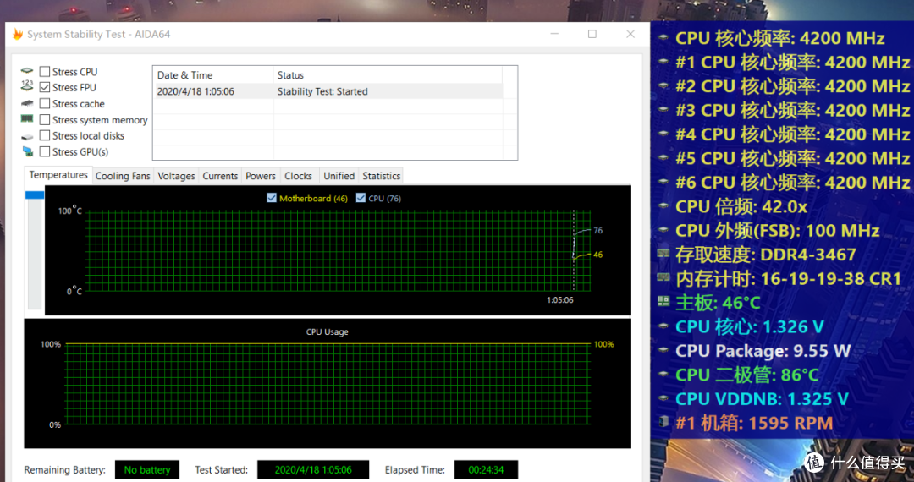914x482 pixels.
Task: Click the 2020/4/18 1:05:06 log entry
Action: (195, 91)
